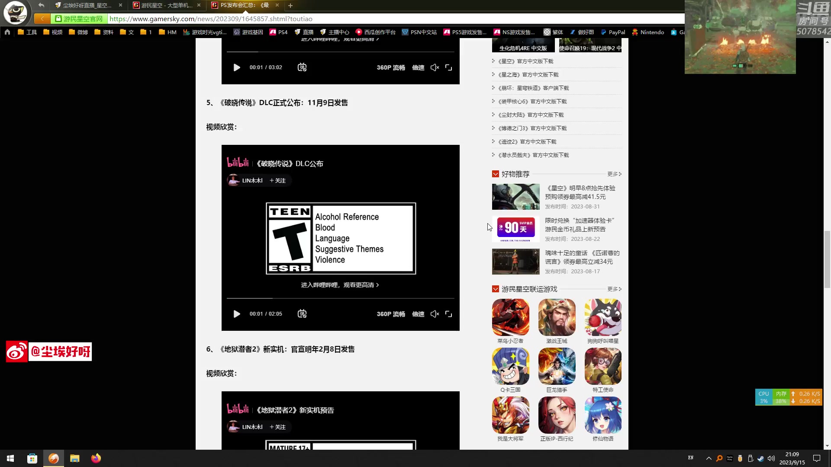This screenshot has width=831, height=467.
Task: Open the home bookmark icon
Action: pyautogui.click(x=7, y=32)
